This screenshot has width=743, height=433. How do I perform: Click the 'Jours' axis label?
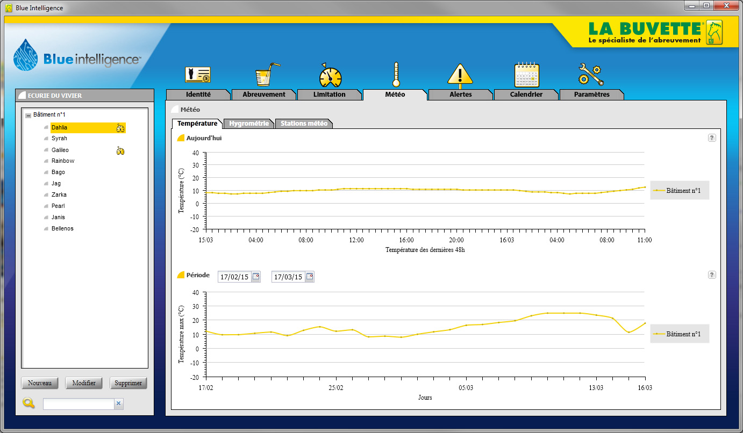[x=425, y=398]
